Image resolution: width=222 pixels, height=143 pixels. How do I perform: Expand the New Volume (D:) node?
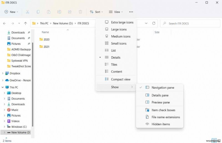click(x=4, y=132)
